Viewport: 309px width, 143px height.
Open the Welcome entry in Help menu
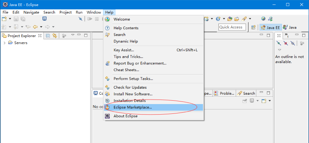(153, 19)
